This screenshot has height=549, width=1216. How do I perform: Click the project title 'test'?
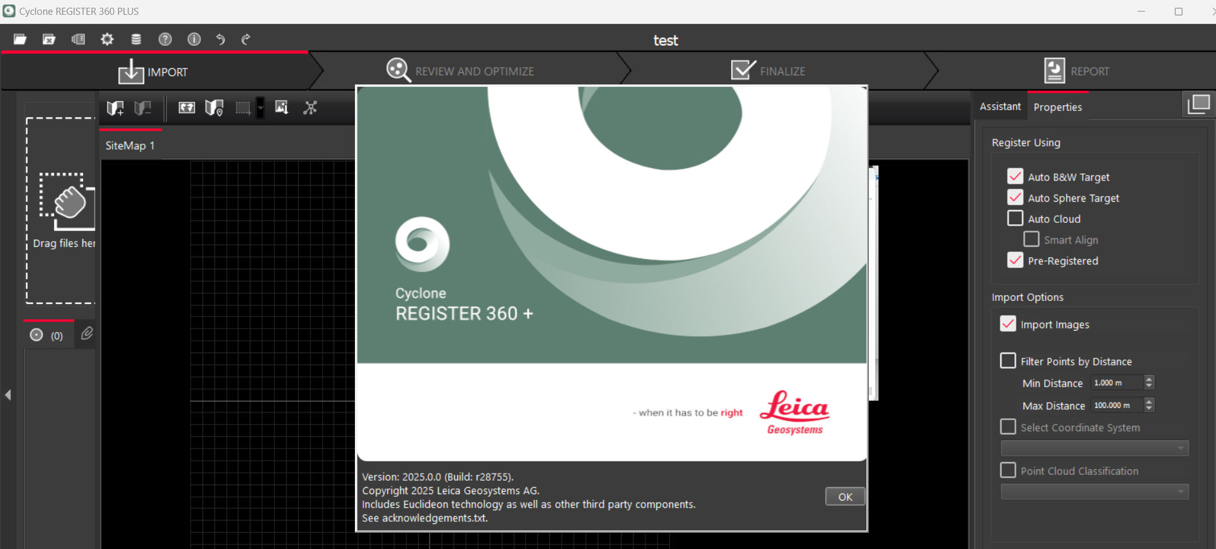coord(665,41)
